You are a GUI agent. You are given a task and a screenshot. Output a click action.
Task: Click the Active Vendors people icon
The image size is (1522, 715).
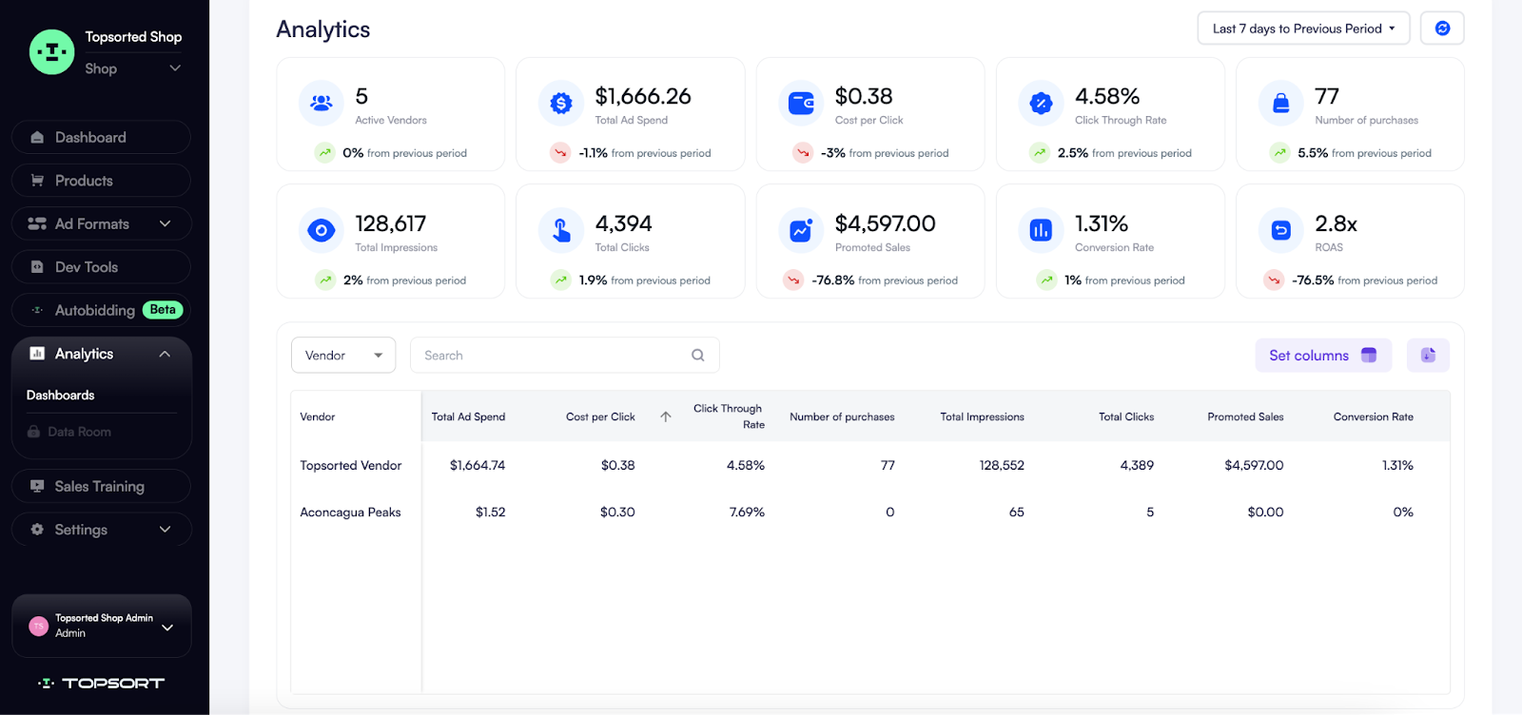(322, 103)
